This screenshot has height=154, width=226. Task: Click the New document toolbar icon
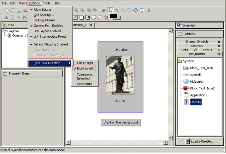point(6,11)
